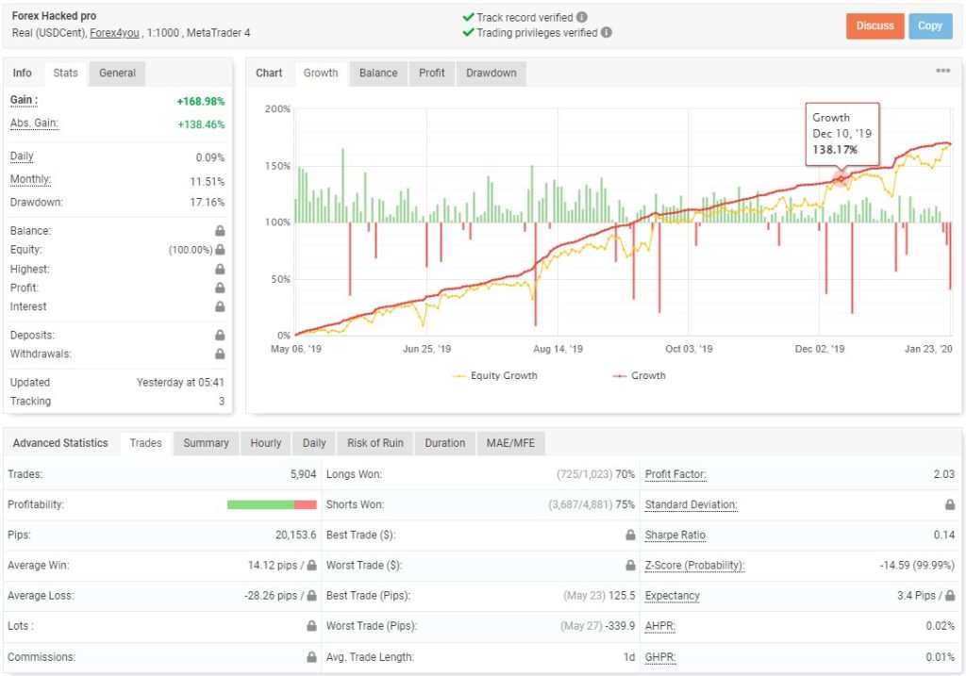Open the Summary statistics tab
Image resolution: width=966 pixels, height=676 pixels.
[x=206, y=443]
